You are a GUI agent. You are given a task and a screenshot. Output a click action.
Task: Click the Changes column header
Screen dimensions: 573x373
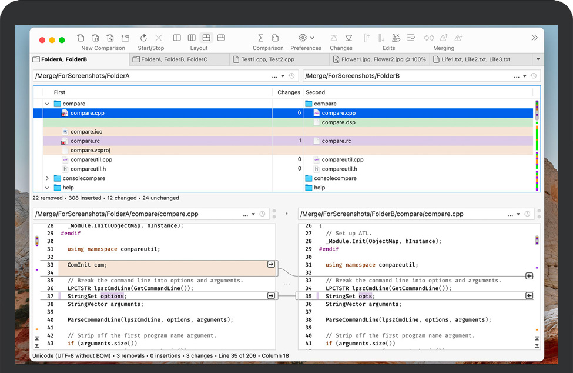[289, 92]
